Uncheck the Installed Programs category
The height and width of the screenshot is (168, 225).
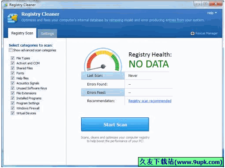(x=13, y=98)
